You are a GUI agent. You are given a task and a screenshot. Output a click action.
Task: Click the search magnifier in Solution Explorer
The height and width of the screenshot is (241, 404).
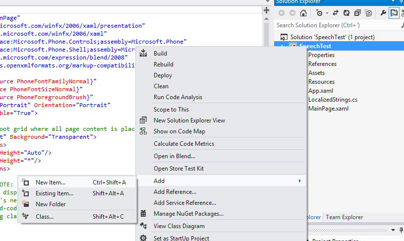(x=403, y=25)
